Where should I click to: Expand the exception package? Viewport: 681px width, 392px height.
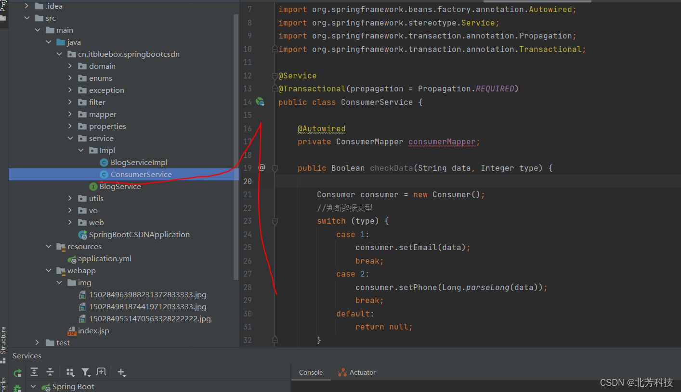coord(70,90)
